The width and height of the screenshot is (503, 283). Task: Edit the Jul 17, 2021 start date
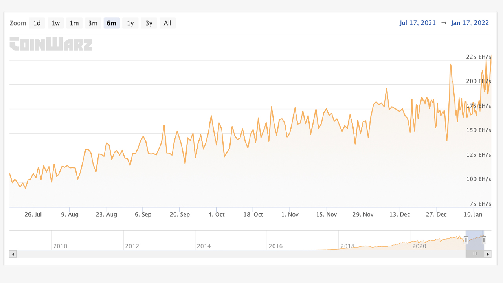(418, 23)
